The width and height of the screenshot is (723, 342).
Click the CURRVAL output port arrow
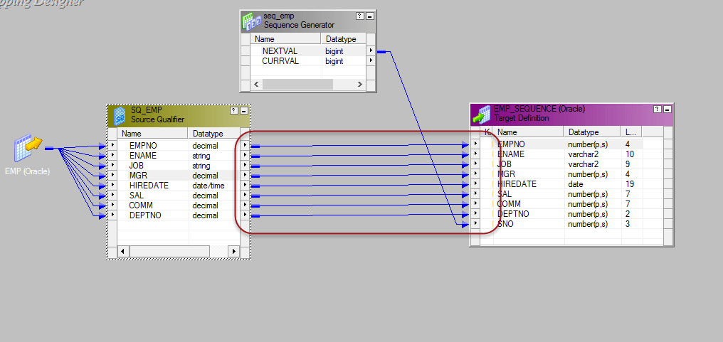(371, 61)
